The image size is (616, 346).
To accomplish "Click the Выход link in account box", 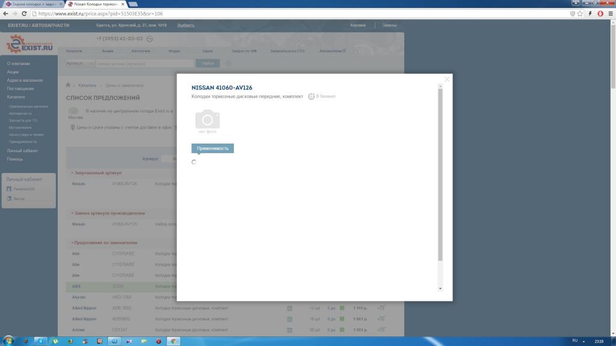I will click(19, 198).
